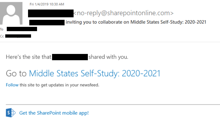Click the redacted name at the subject line start
The width and height of the screenshot is (220, 139).
click(47, 22)
